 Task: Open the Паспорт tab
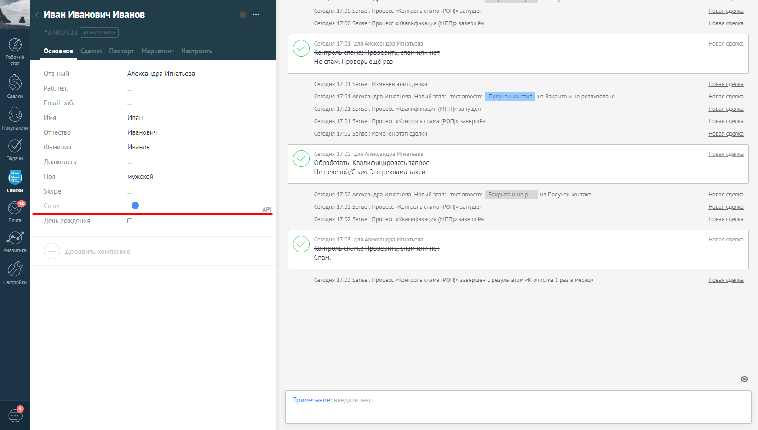tap(121, 51)
